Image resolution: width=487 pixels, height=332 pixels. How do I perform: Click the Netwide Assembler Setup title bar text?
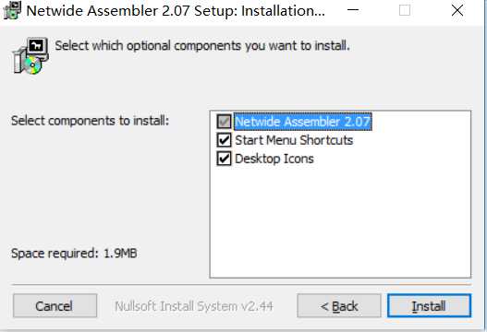176,10
